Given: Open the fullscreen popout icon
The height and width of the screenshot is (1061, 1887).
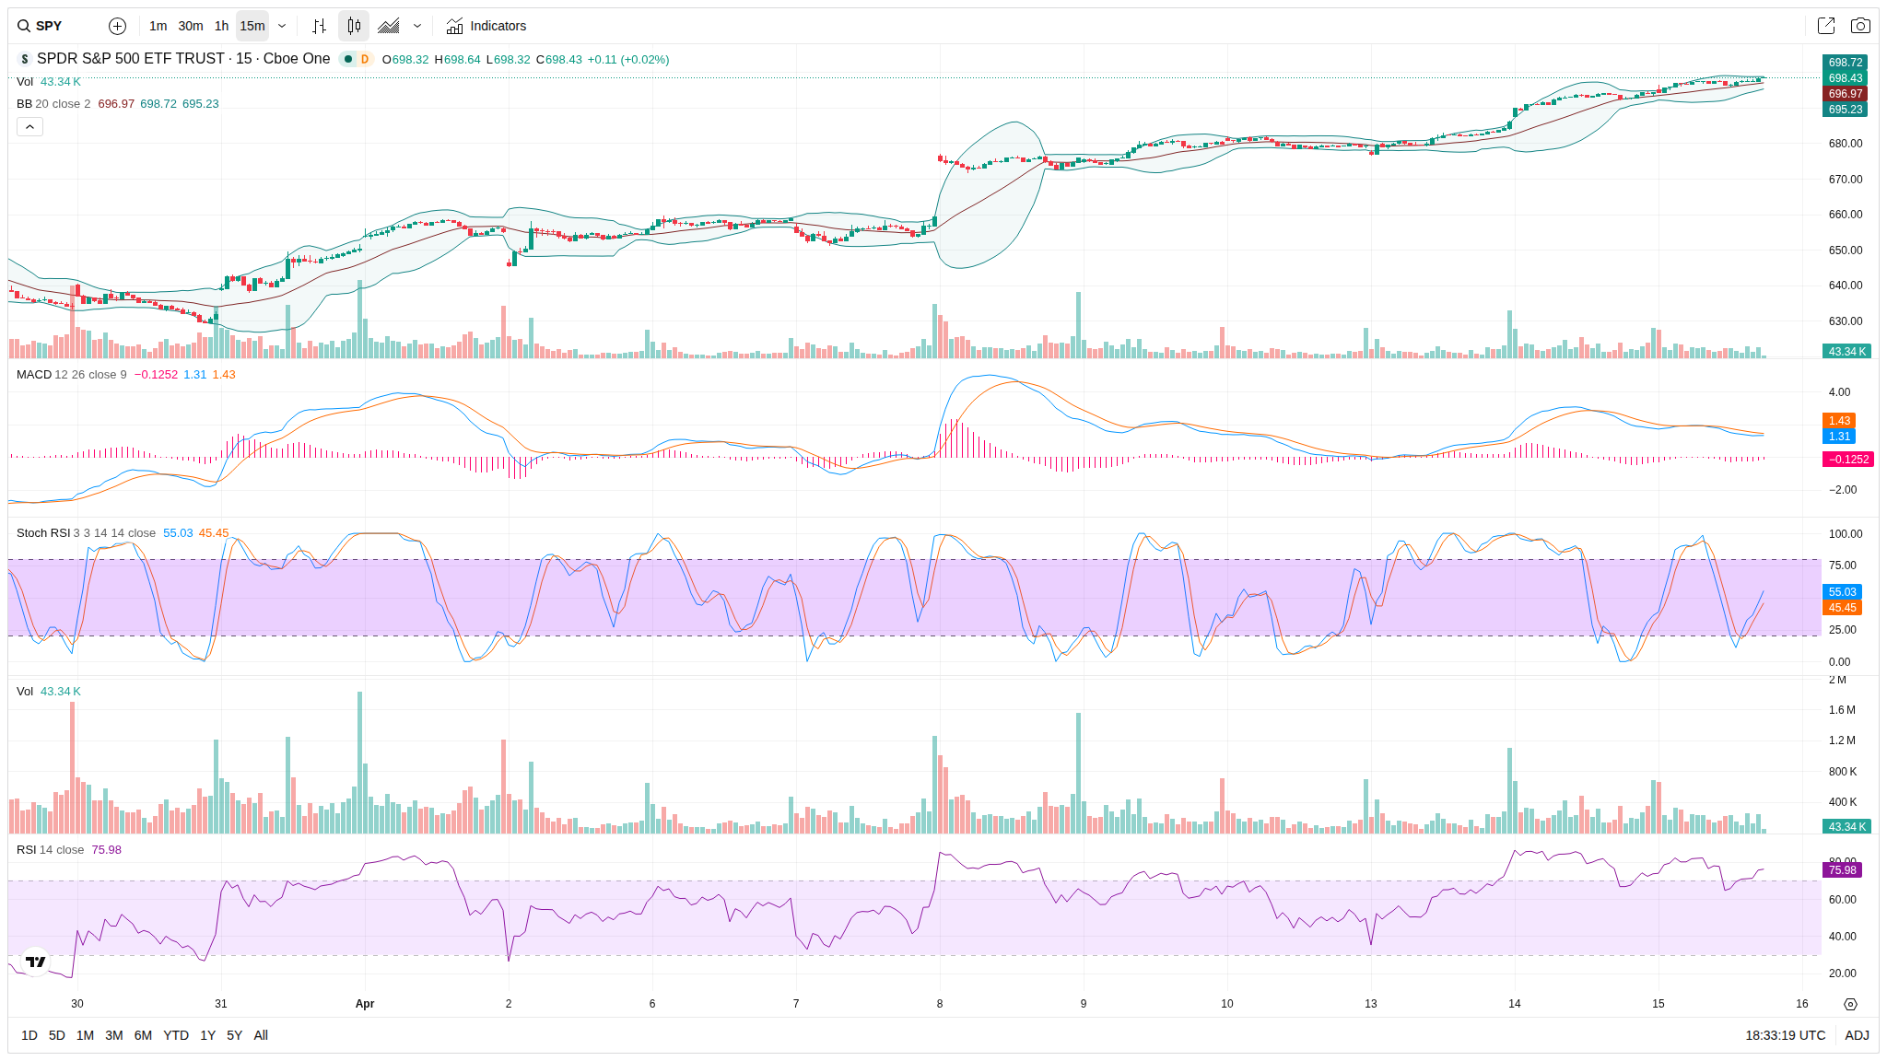Looking at the screenshot, I should tap(1825, 26).
